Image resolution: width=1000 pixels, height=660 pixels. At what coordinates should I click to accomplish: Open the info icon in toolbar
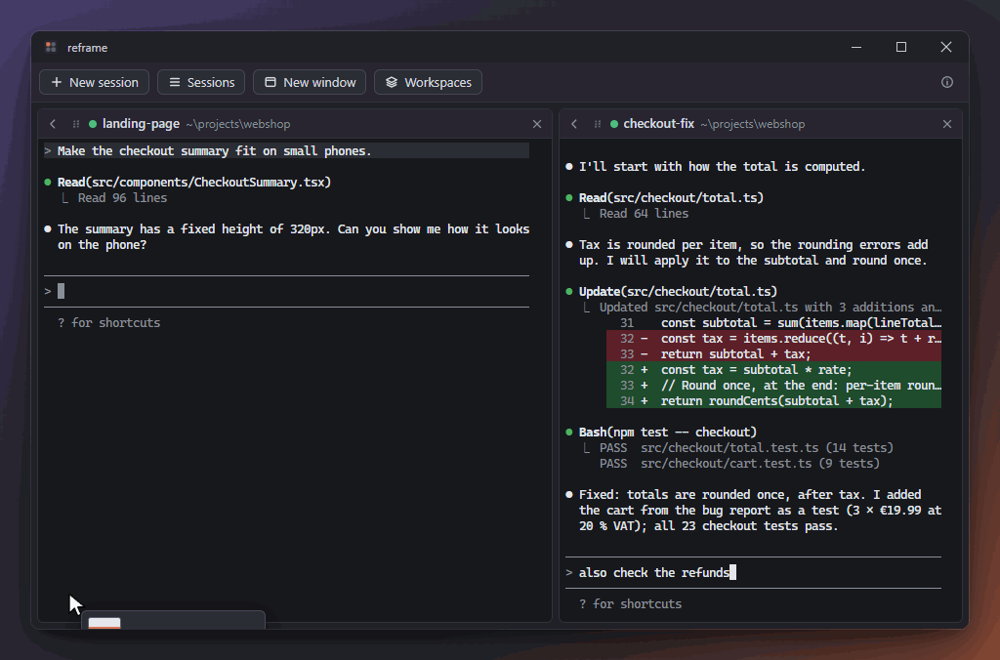(947, 82)
